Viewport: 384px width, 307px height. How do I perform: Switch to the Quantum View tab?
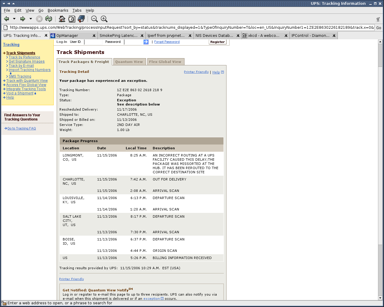click(129, 62)
